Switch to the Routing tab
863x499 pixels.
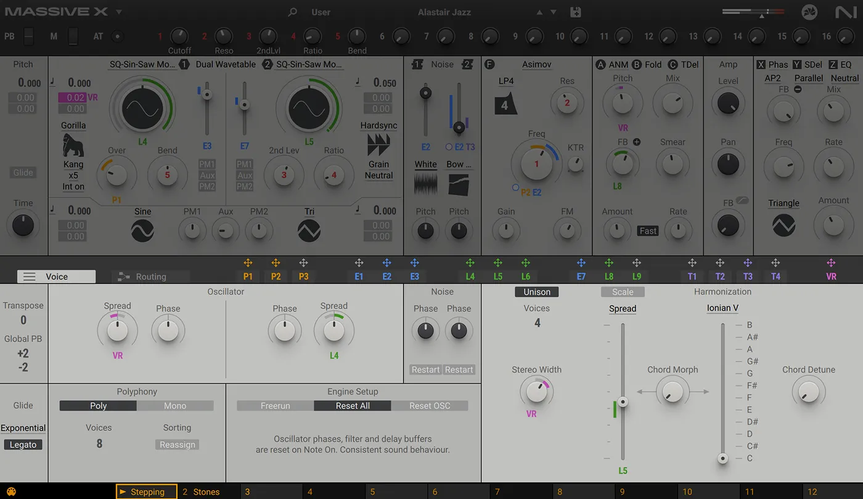[150, 277]
